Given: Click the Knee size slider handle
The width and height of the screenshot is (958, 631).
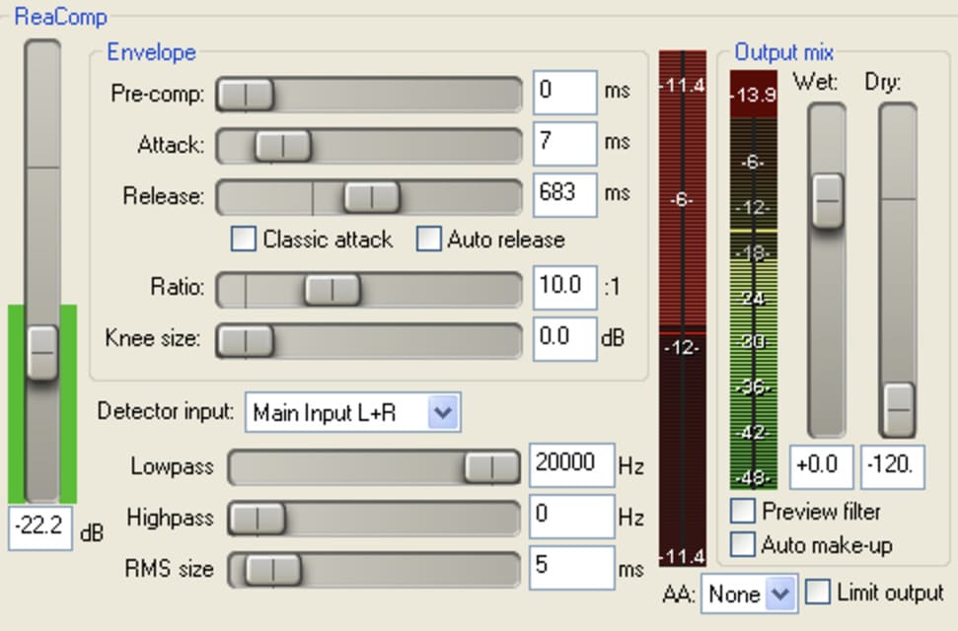Looking at the screenshot, I should (246, 341).
